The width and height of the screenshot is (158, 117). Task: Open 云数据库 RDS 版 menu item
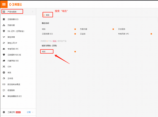[18, 55]
